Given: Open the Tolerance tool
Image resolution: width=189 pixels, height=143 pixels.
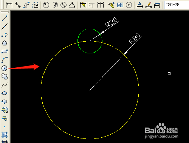Looking at the screenshot, I should (120, 5).
